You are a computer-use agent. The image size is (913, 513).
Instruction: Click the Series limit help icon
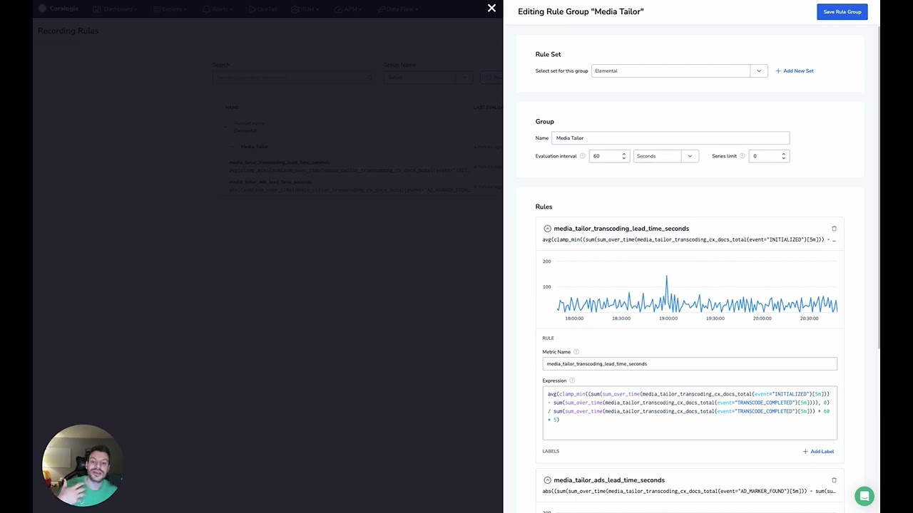coord(742,156)
